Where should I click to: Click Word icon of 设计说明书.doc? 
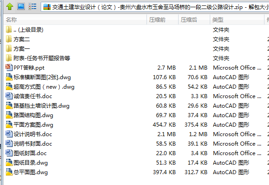point(9,134)
